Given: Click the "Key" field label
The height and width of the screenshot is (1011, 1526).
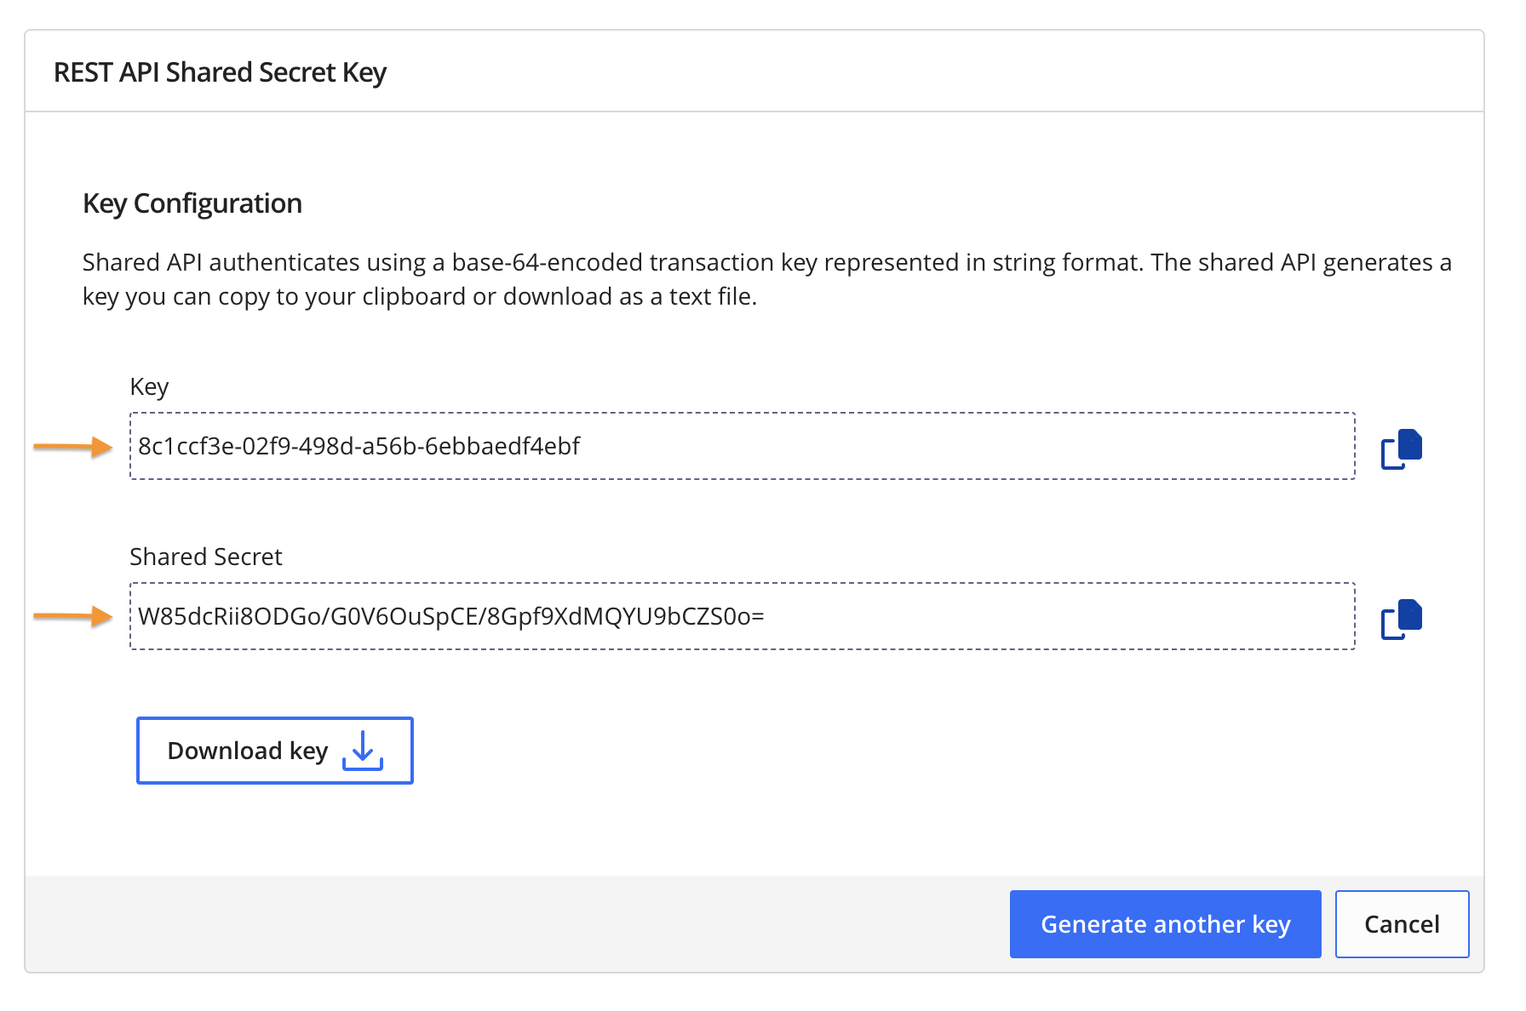Looking at the screenshot, I should tap(149, 387).
